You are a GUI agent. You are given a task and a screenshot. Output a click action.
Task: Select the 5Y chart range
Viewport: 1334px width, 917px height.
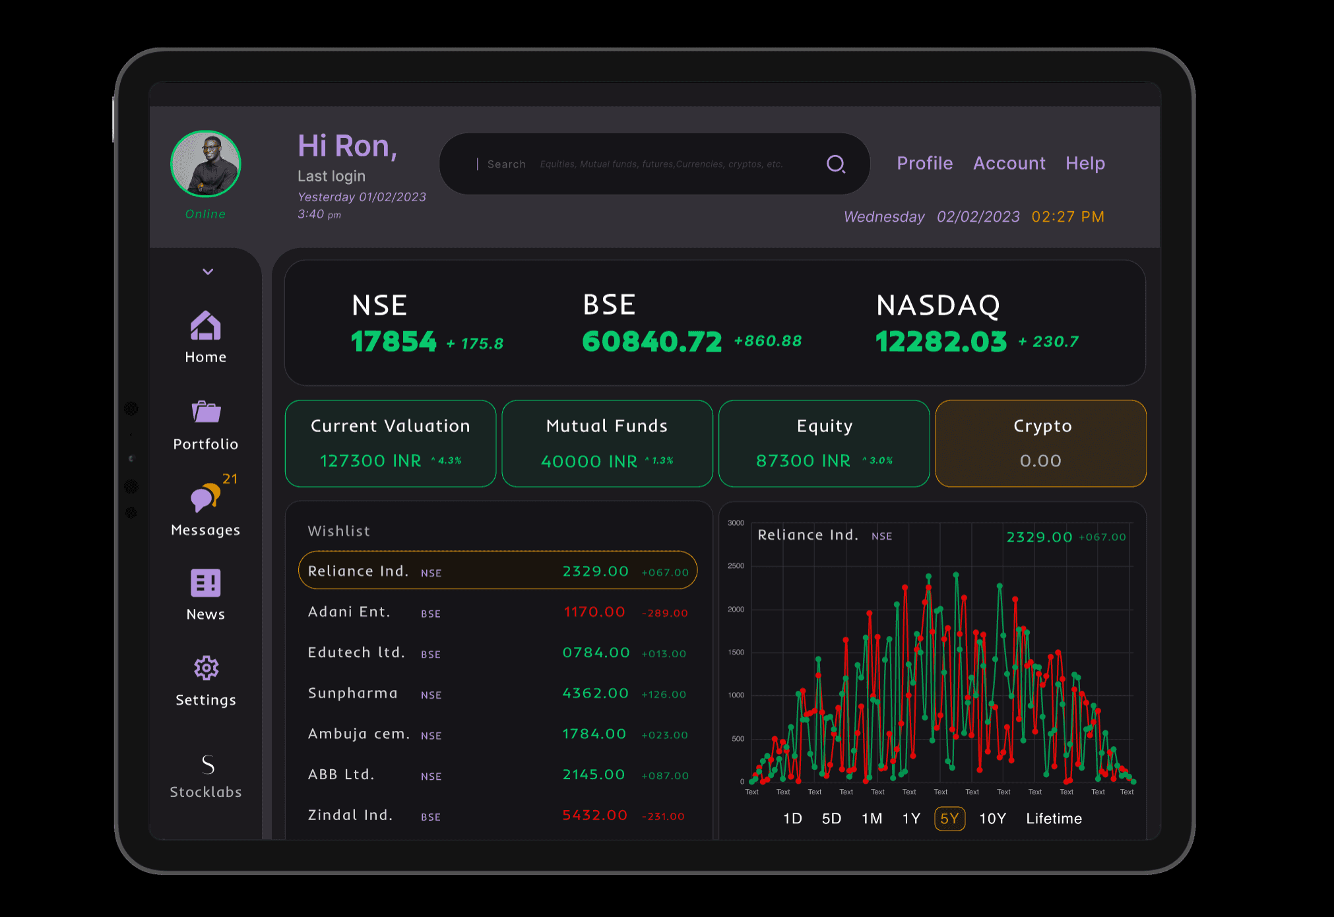click(949, 819)
